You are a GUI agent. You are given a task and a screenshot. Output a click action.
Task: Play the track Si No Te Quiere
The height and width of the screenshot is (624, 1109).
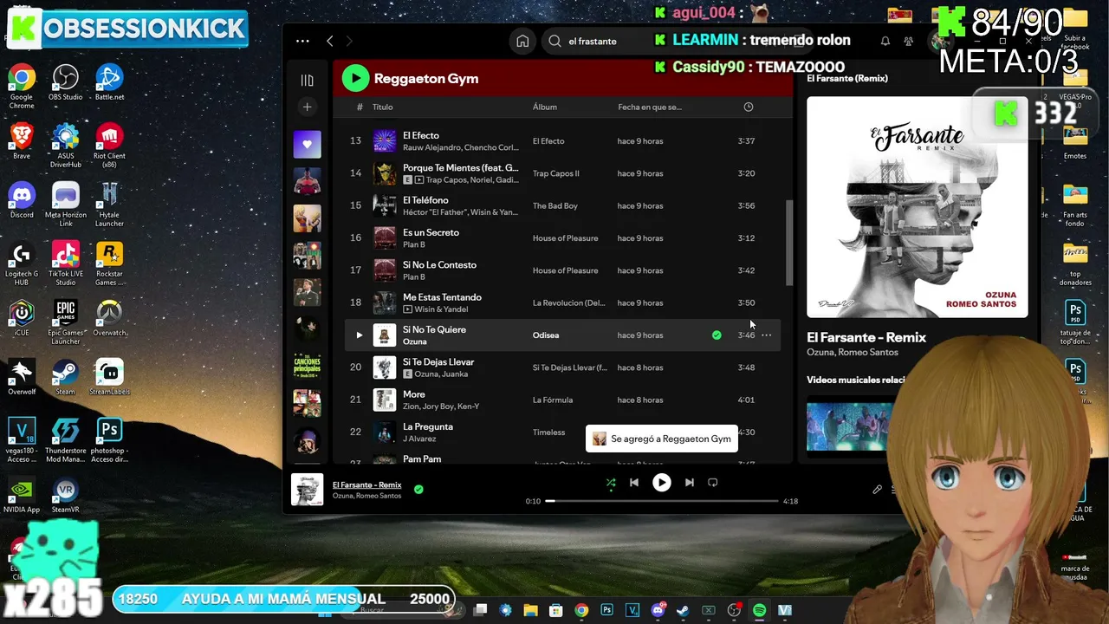pos(360,335)
